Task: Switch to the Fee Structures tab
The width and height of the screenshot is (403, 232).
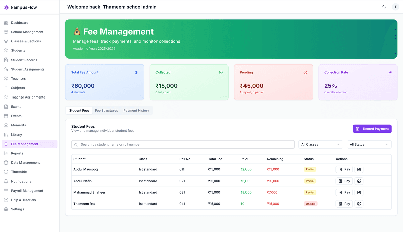Action: click(x=106, y=110)
